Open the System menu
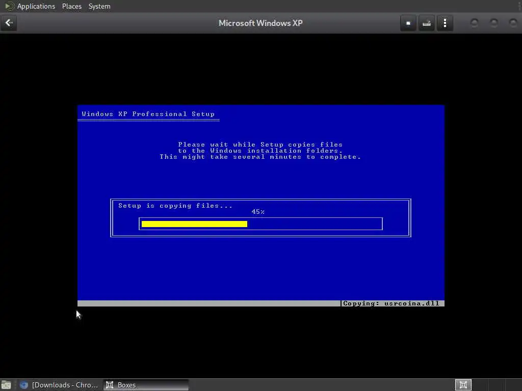 click(99, 6)
